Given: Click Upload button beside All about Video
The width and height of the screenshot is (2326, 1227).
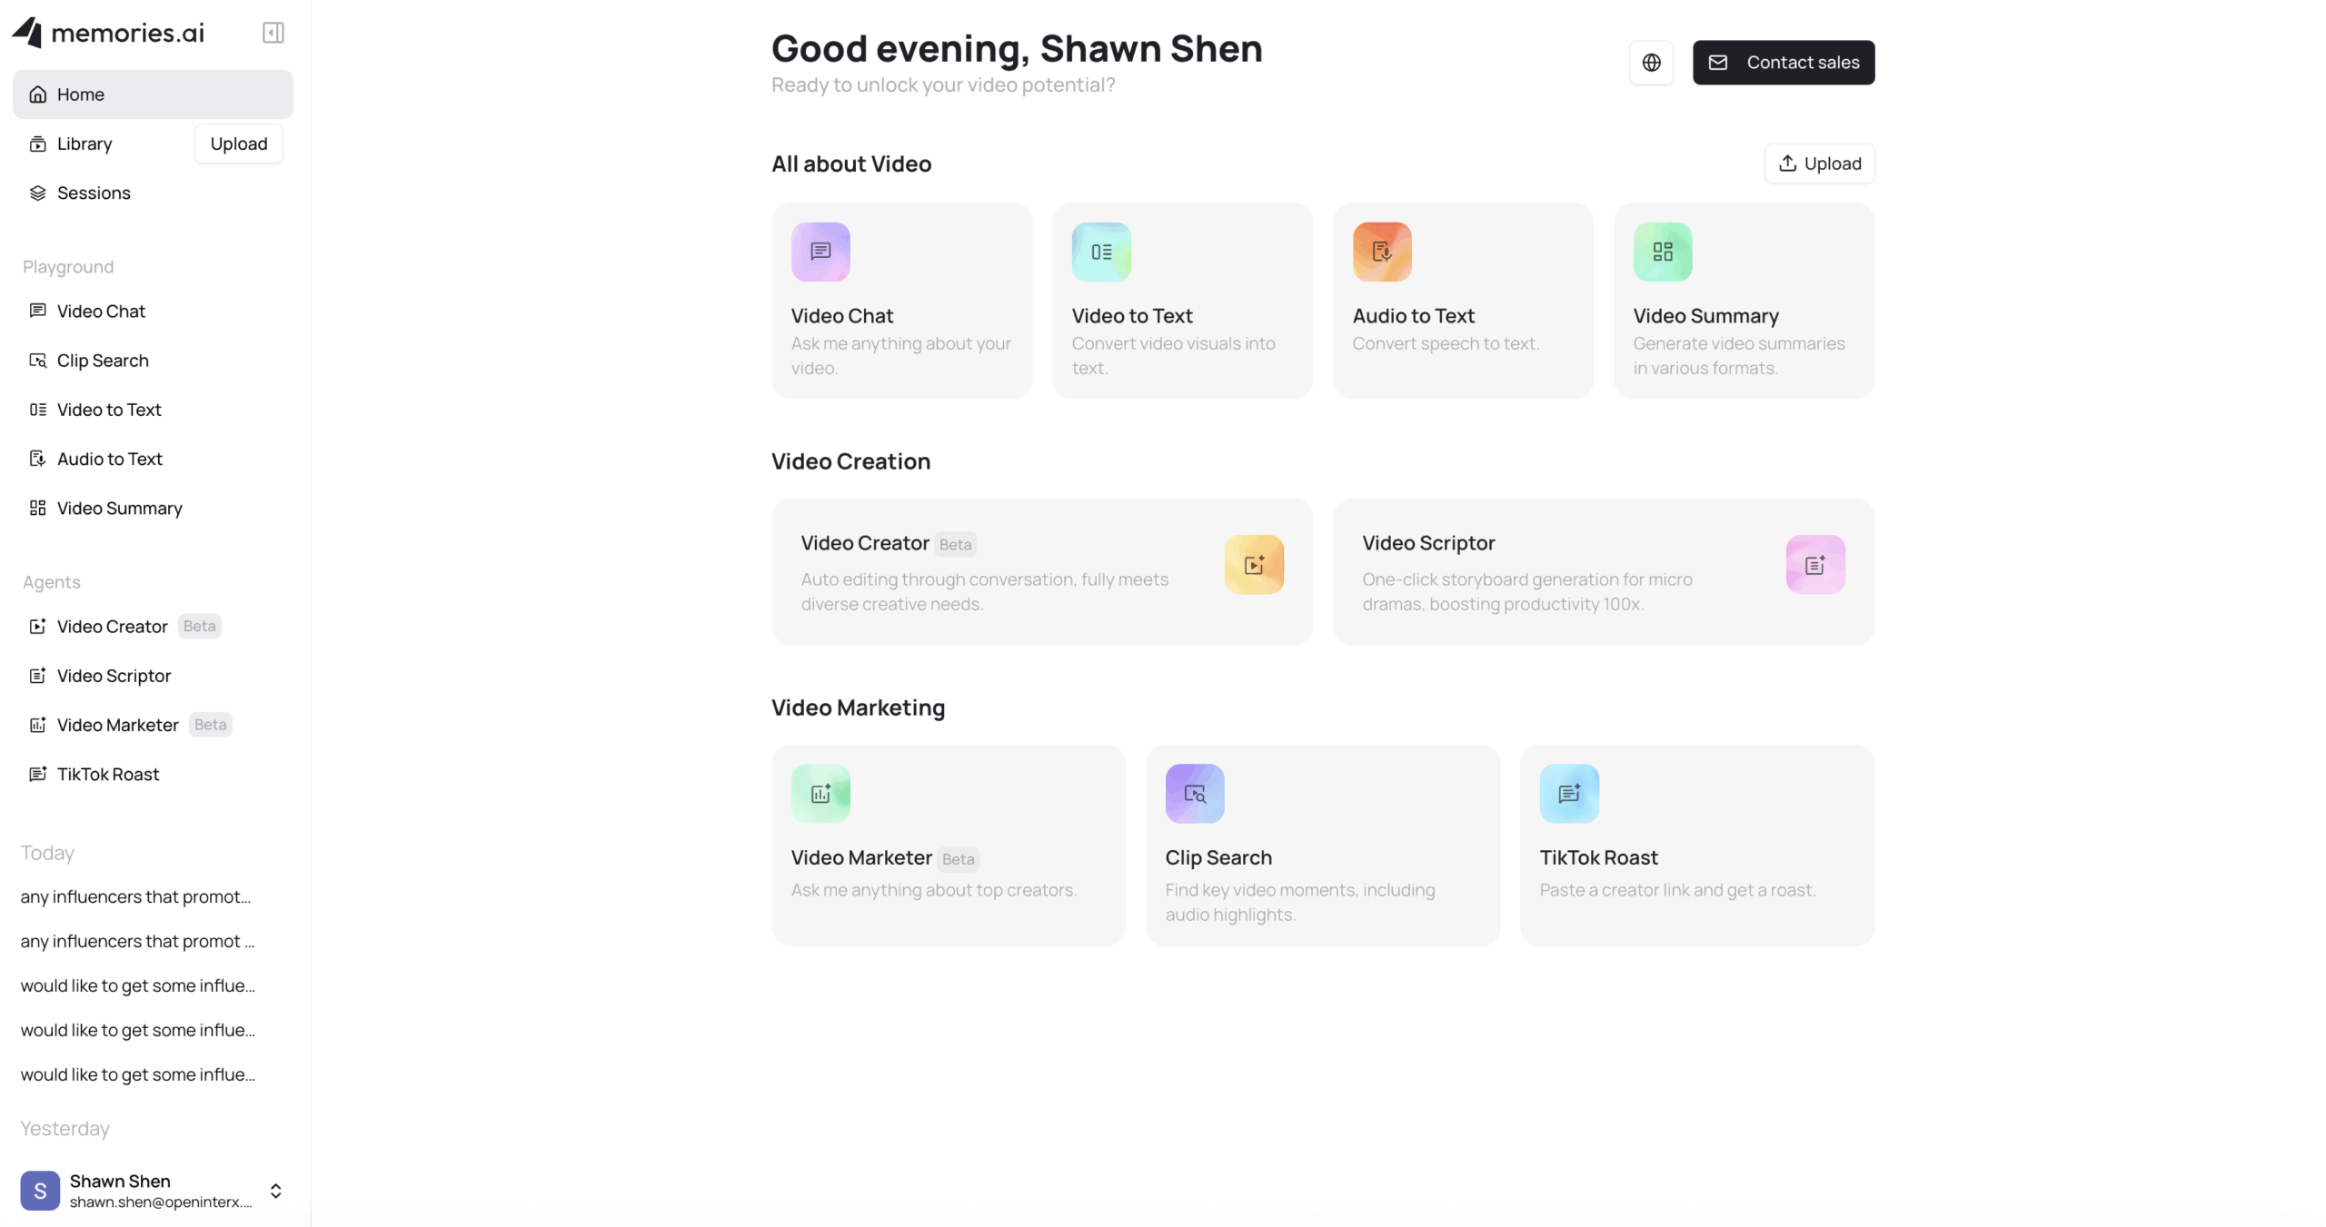Looking at the screenshot, I should coord(1819,163).
